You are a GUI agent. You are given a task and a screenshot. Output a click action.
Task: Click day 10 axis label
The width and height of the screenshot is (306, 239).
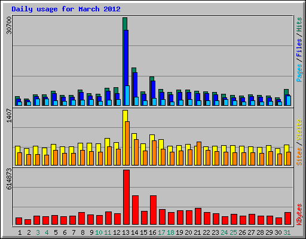tap(99, 232)
